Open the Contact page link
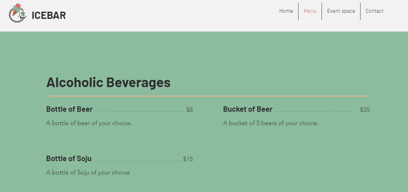408x192 pixels. (374, 11)
